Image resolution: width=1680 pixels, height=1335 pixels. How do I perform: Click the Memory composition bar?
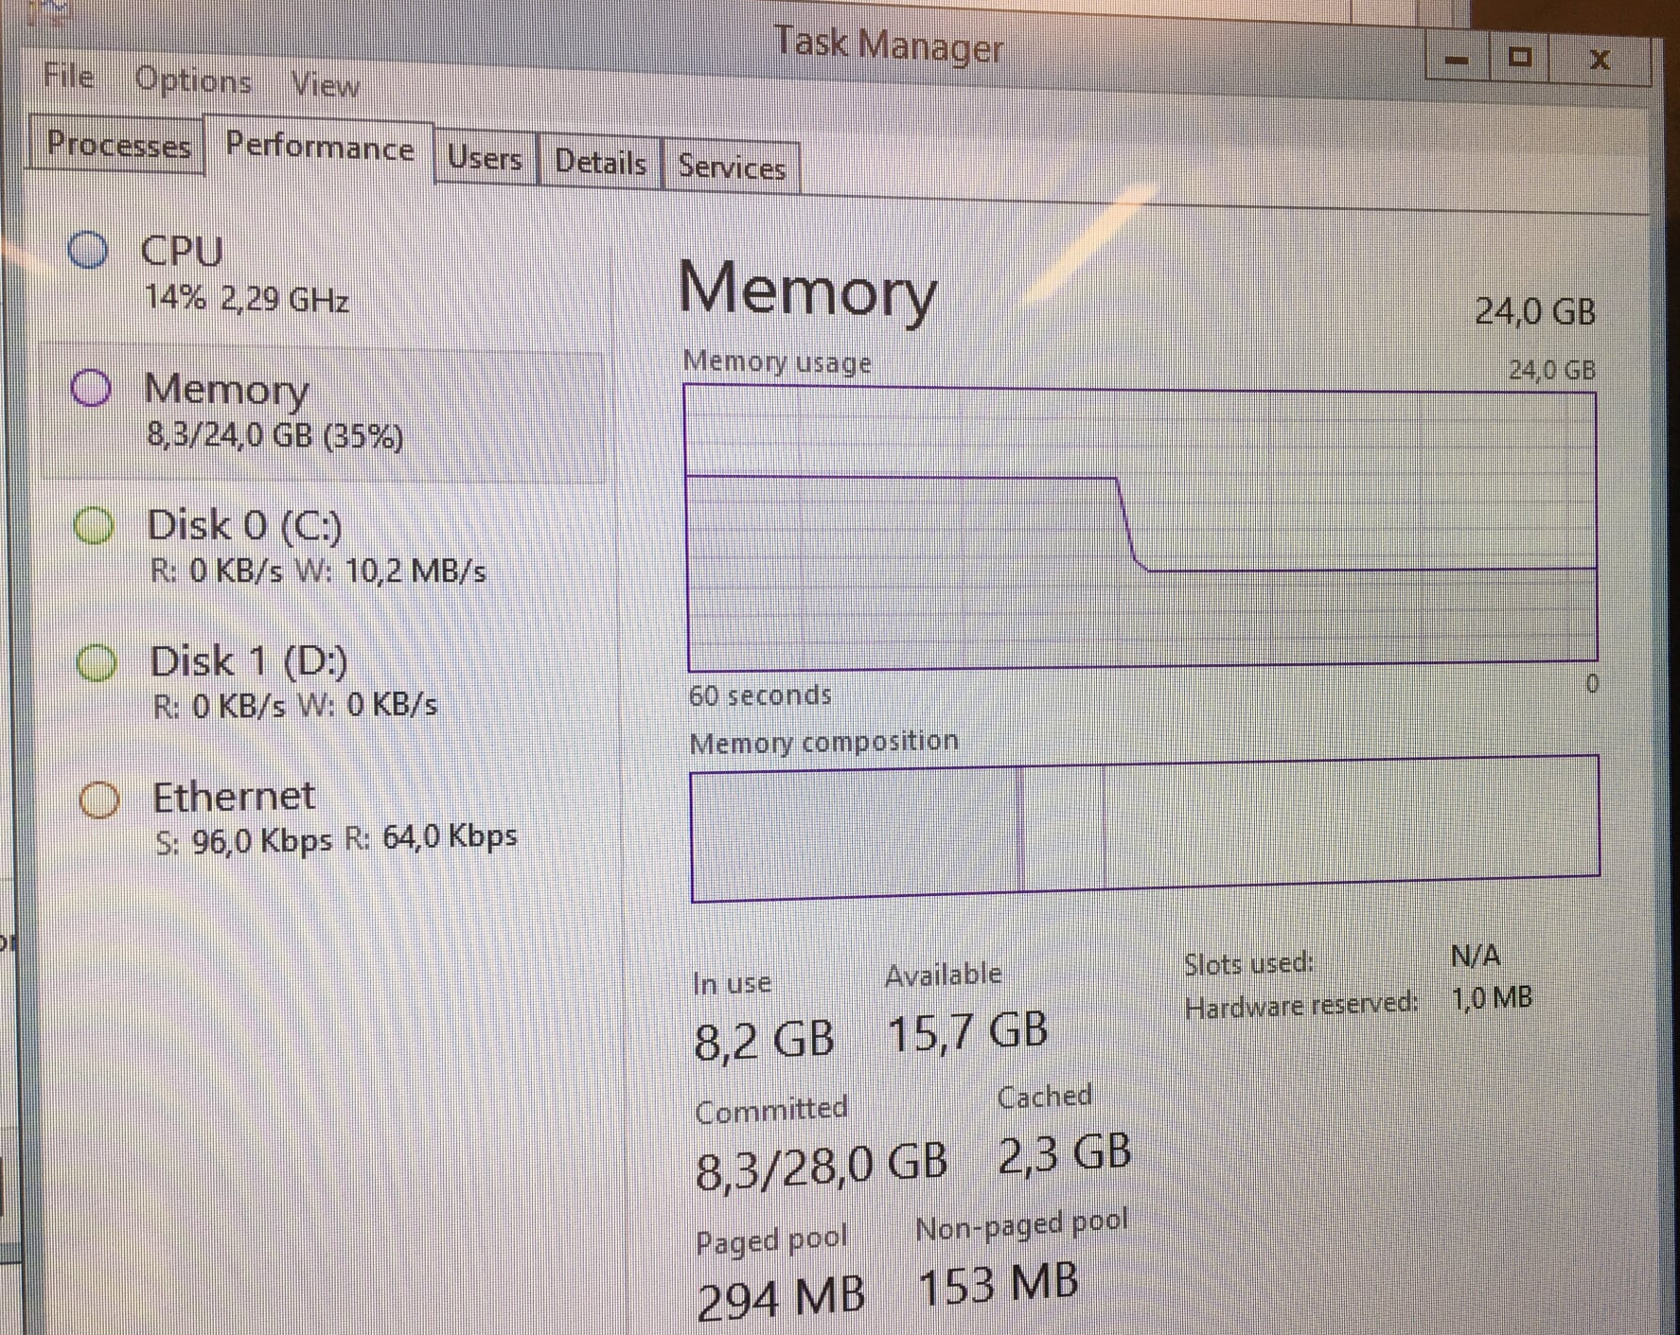[1143, 828]
